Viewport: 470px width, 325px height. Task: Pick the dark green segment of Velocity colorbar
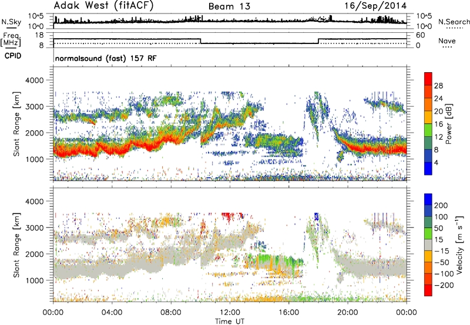pyautogui.click(x=428, y=222)
